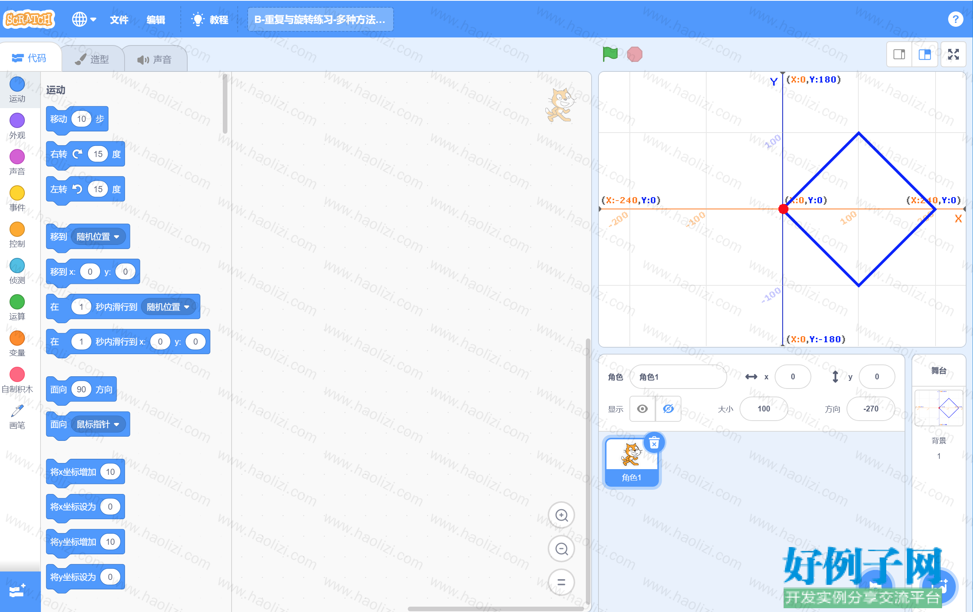Open 鼠标指针 dropdown in 面向 block
973x612 pixels.
click(98, 424)
